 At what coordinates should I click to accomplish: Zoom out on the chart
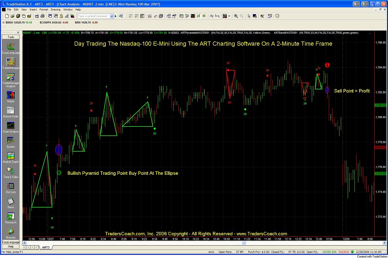pyautogui.click(x=242, y=16)
